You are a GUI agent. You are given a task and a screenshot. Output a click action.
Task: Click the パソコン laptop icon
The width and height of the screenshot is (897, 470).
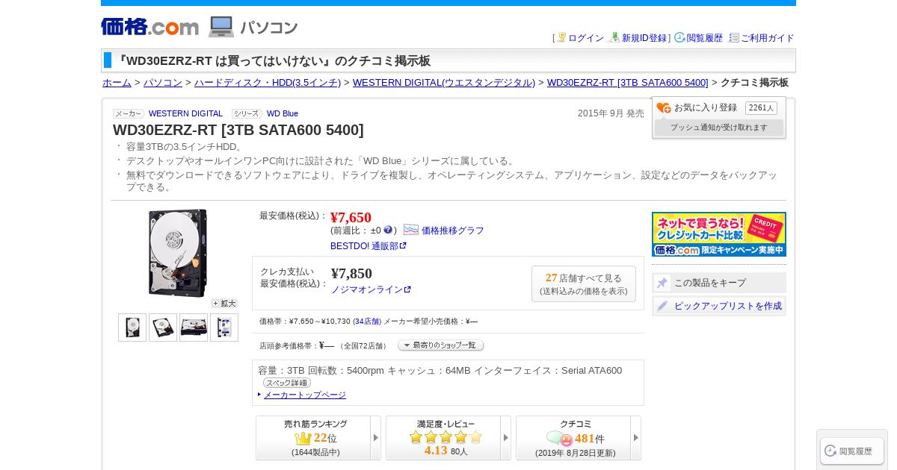click(221, 27)
